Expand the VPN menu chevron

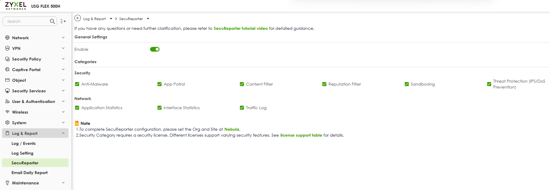[x=63, y=48]
